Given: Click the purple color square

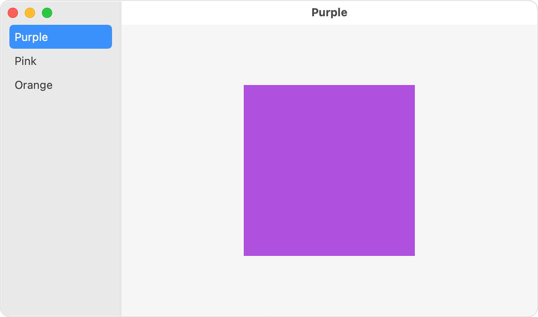Looking at the screenshot, I should (x=329, y=170).
